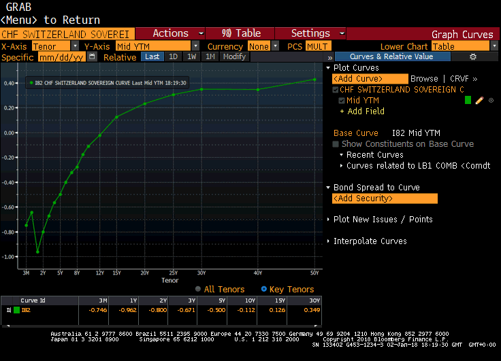The width and height of the screenshot is (501, 361).
Task: Open the Actions menu
Action: [x=174, y=33]
